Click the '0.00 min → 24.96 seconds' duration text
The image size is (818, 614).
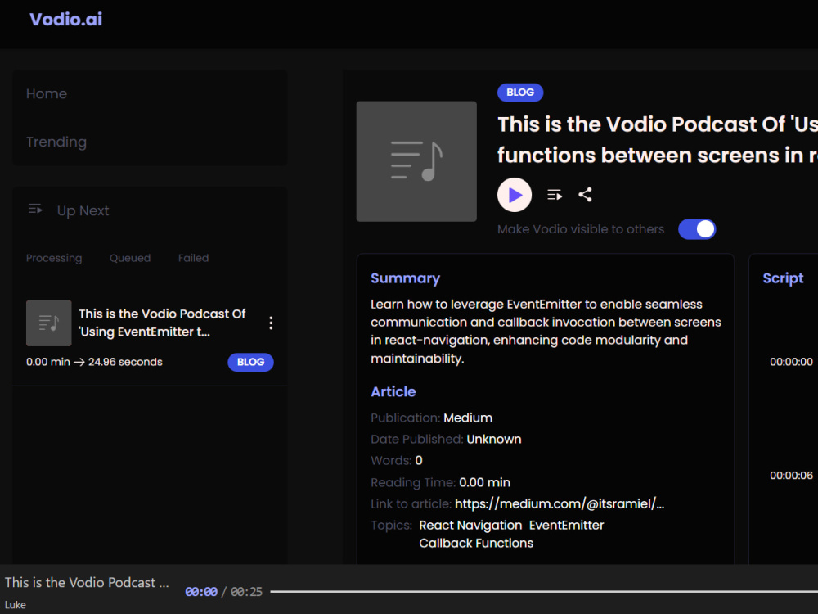94,362
